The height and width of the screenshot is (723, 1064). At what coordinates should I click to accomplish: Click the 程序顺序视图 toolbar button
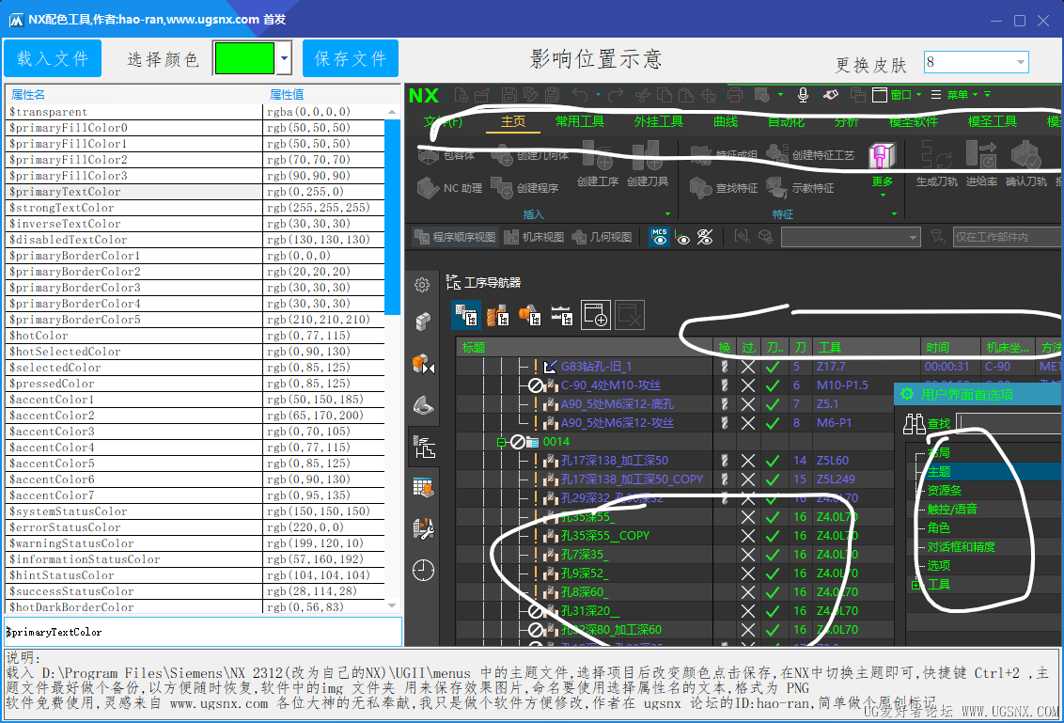pyautogui.click(x=455, y=237)
